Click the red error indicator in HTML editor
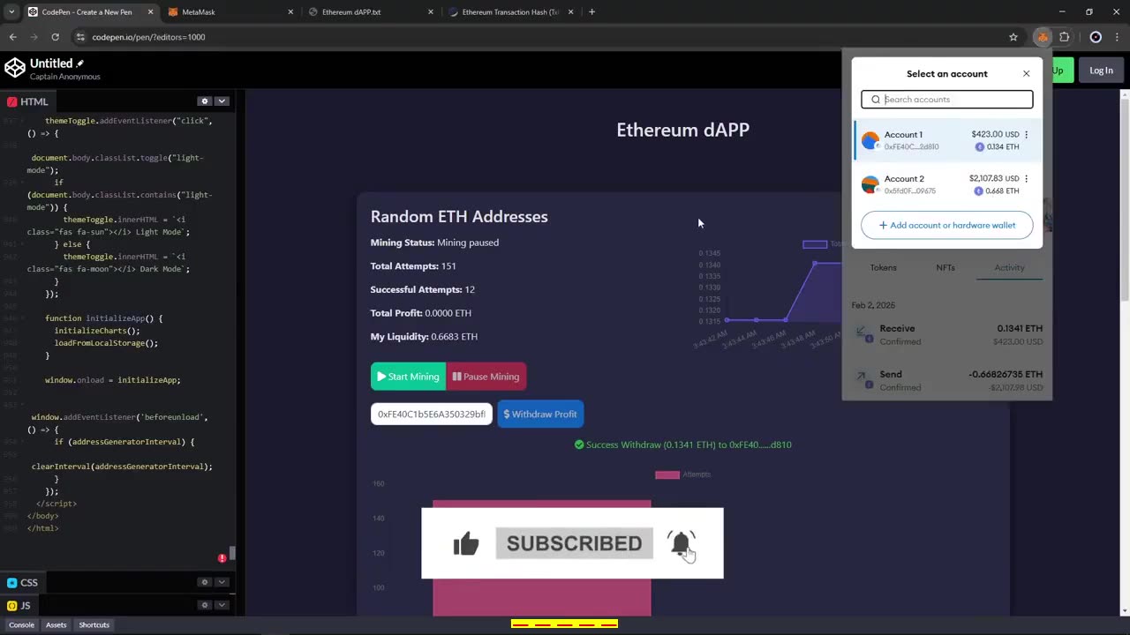The width and height of the screenshot is (1130, 635). 222,558
